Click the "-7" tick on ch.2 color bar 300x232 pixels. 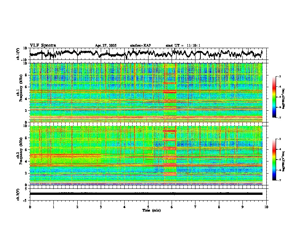click(279, 180)
